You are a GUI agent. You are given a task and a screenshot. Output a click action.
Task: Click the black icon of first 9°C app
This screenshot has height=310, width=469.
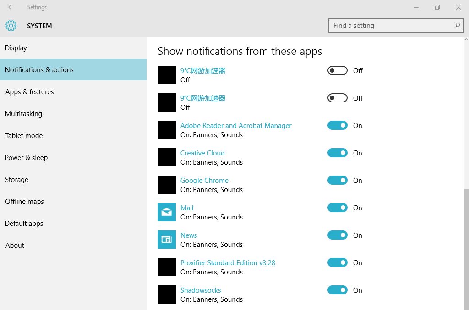pos(167,75)
